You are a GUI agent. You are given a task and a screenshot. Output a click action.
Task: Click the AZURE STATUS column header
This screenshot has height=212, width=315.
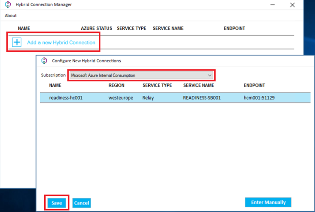(x=96, y=28)
